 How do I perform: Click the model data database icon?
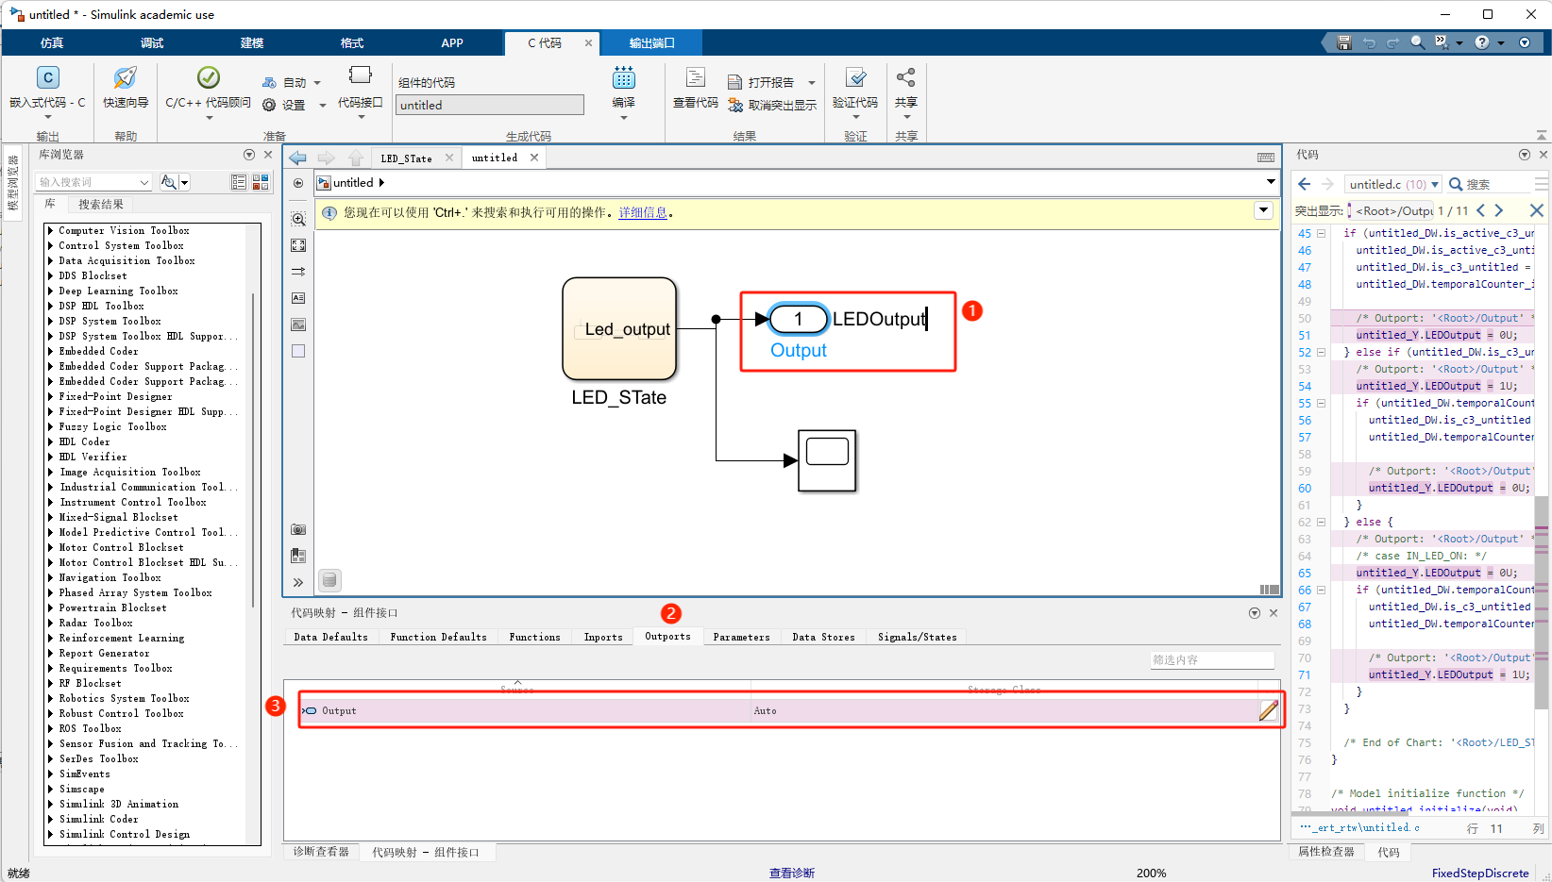point(329,580)
